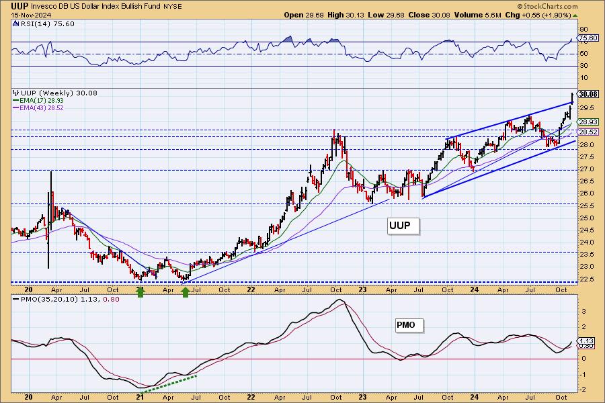Click the UUP (Weekly) 30.08 legend

[x=58, y=93]
